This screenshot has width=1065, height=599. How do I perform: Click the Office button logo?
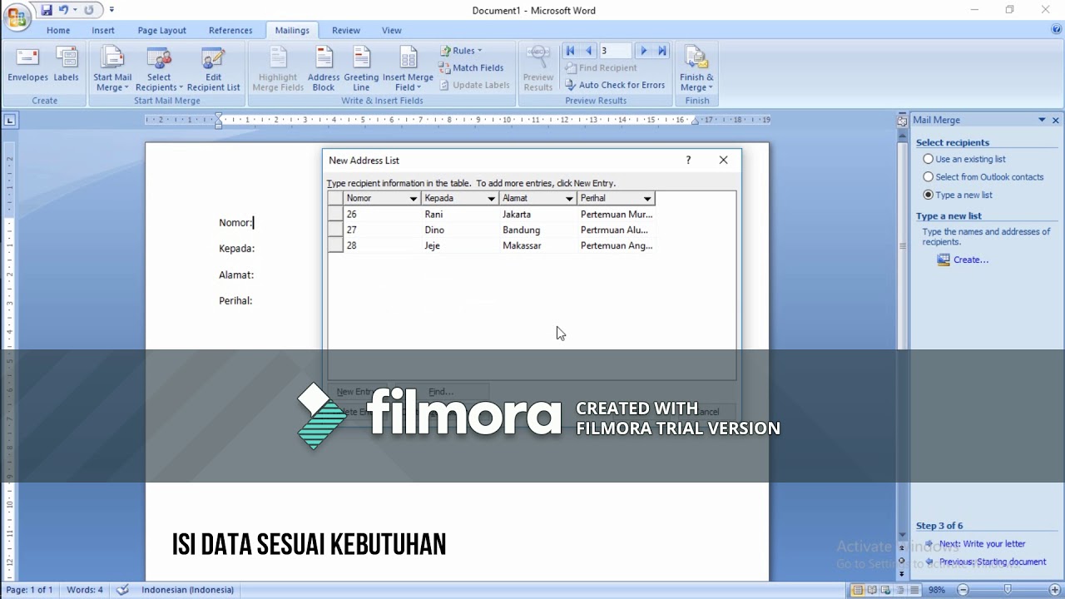coord(17,17)
